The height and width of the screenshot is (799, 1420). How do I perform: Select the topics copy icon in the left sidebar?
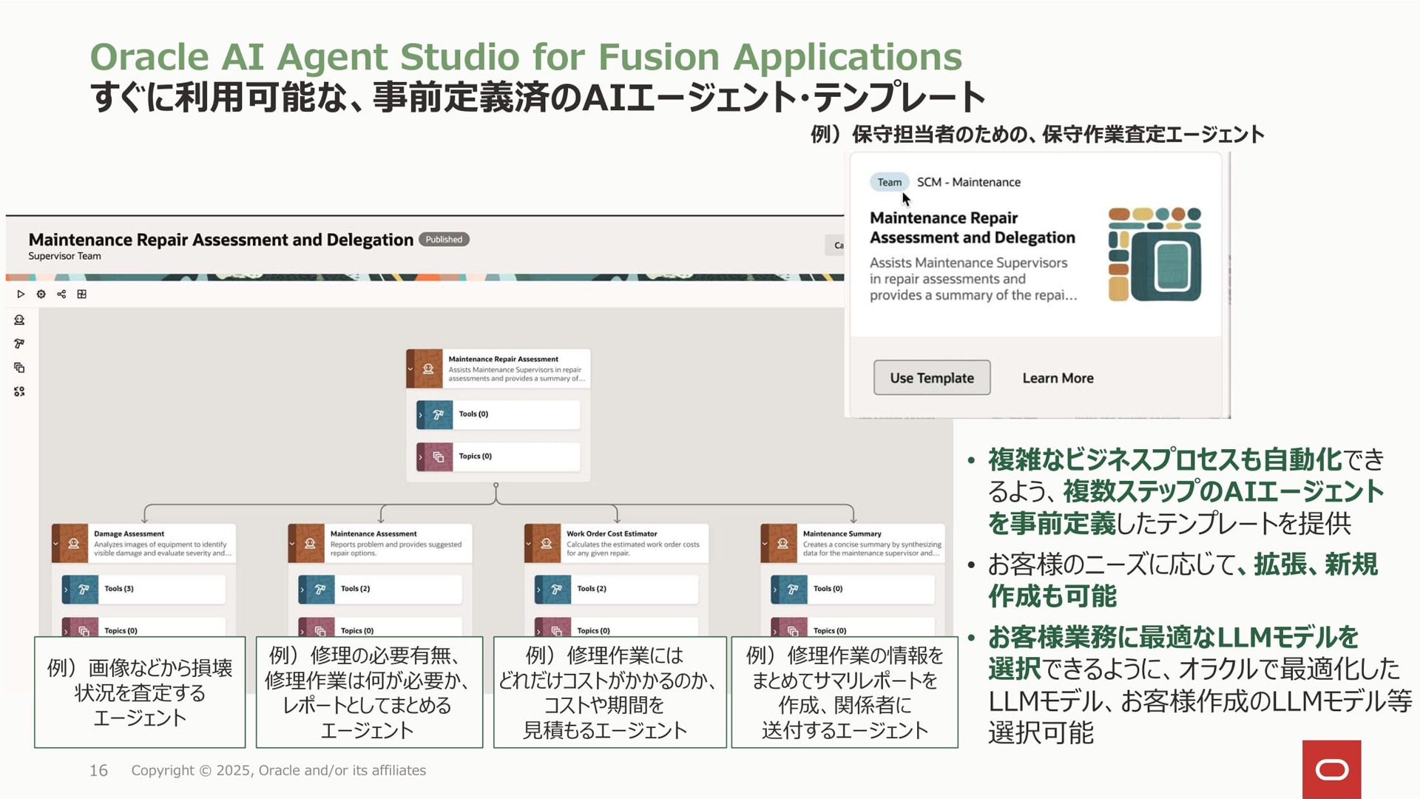point(19,368)
